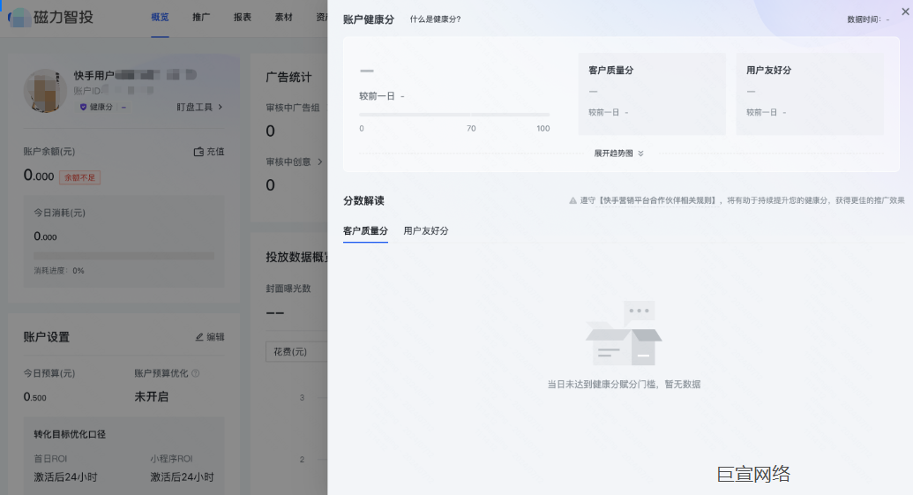Click the warning triangle icon in 分数解读

[573, 200]
